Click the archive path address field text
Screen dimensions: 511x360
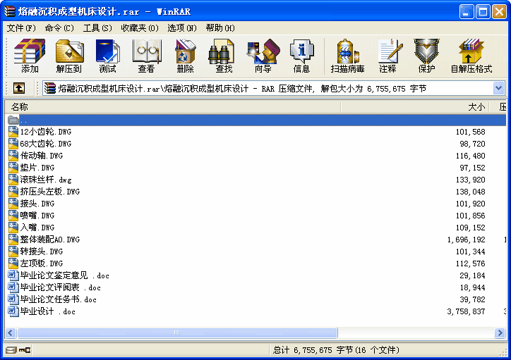pos(242,89)
